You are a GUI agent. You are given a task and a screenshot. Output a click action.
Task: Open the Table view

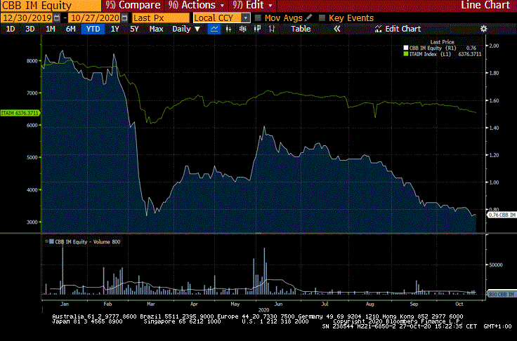point(301,29)
